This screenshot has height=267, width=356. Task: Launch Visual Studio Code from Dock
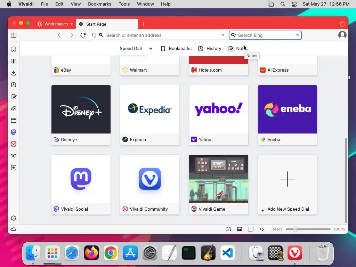pyautogui.click(x=227, y=253)
